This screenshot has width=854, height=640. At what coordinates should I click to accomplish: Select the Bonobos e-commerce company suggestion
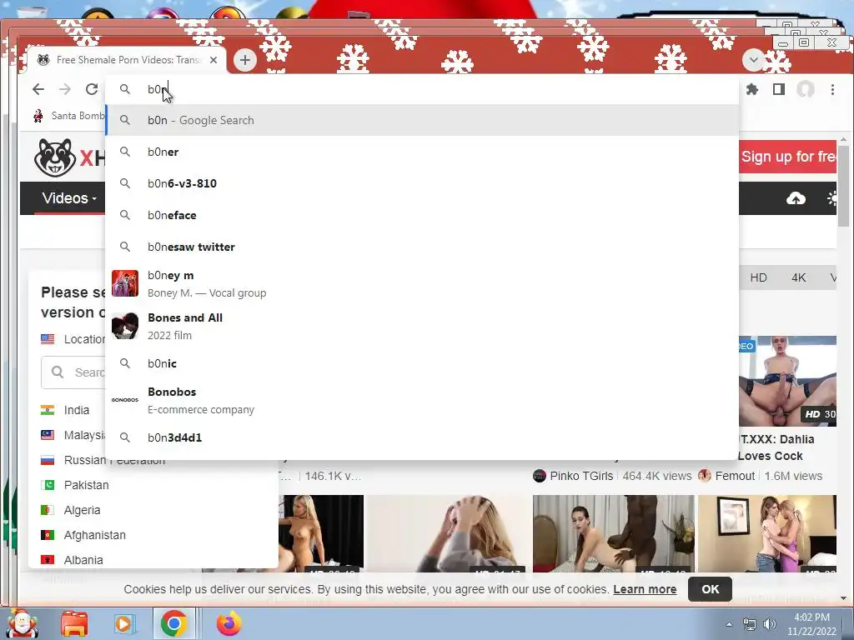pos(422,400)
